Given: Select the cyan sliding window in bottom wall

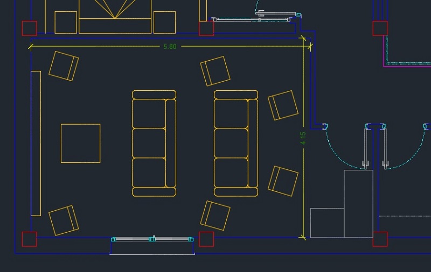Looking at the screenshot, I should pyautogui.click(x=152, y=239).
